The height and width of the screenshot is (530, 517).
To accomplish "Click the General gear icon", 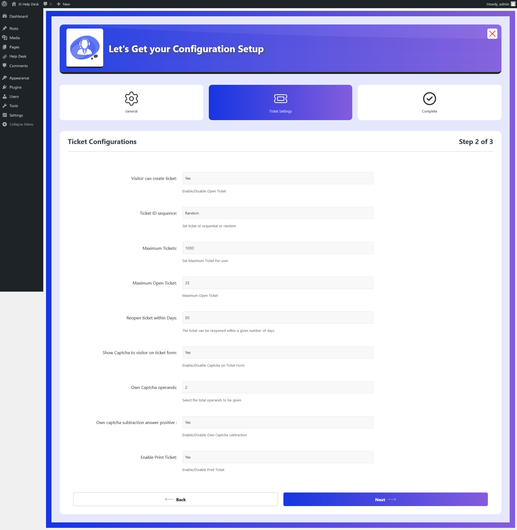I will 131,99.
